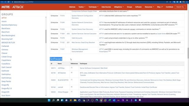Expand the Resources dropdown

[x=149, y=7]
